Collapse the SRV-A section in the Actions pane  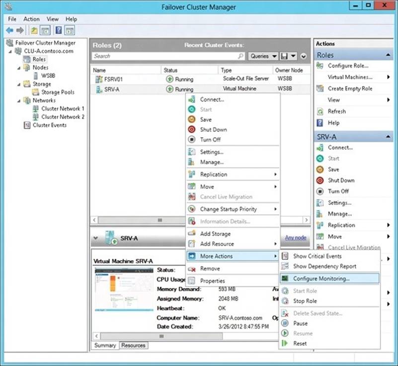[x=388, y=137]
